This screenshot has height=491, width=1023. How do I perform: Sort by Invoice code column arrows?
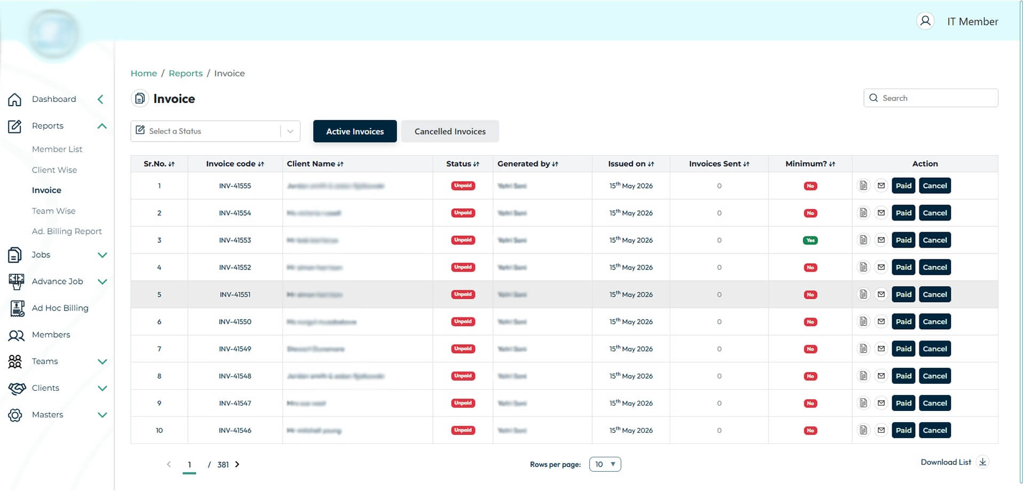(261, 164)
